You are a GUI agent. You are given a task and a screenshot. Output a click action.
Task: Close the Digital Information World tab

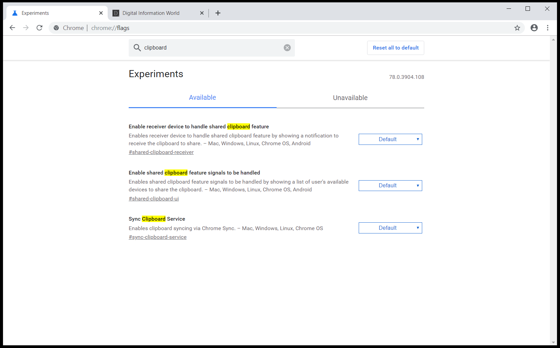[x=202, y=13]
